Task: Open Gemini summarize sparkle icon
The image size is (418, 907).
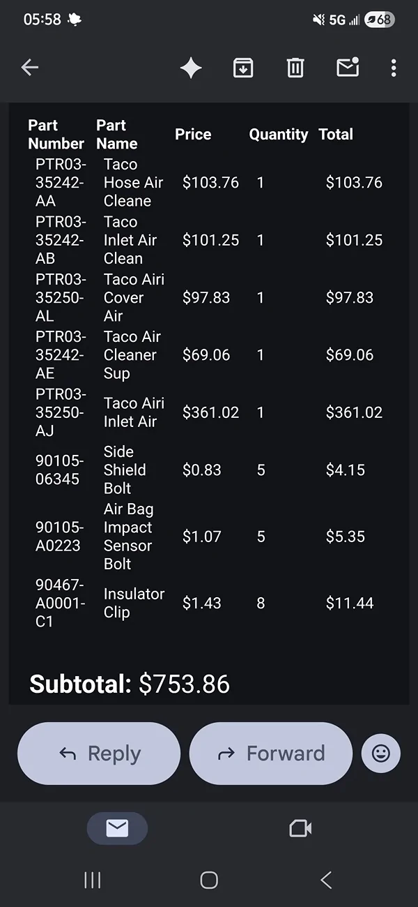Action: tap(191, 68)
